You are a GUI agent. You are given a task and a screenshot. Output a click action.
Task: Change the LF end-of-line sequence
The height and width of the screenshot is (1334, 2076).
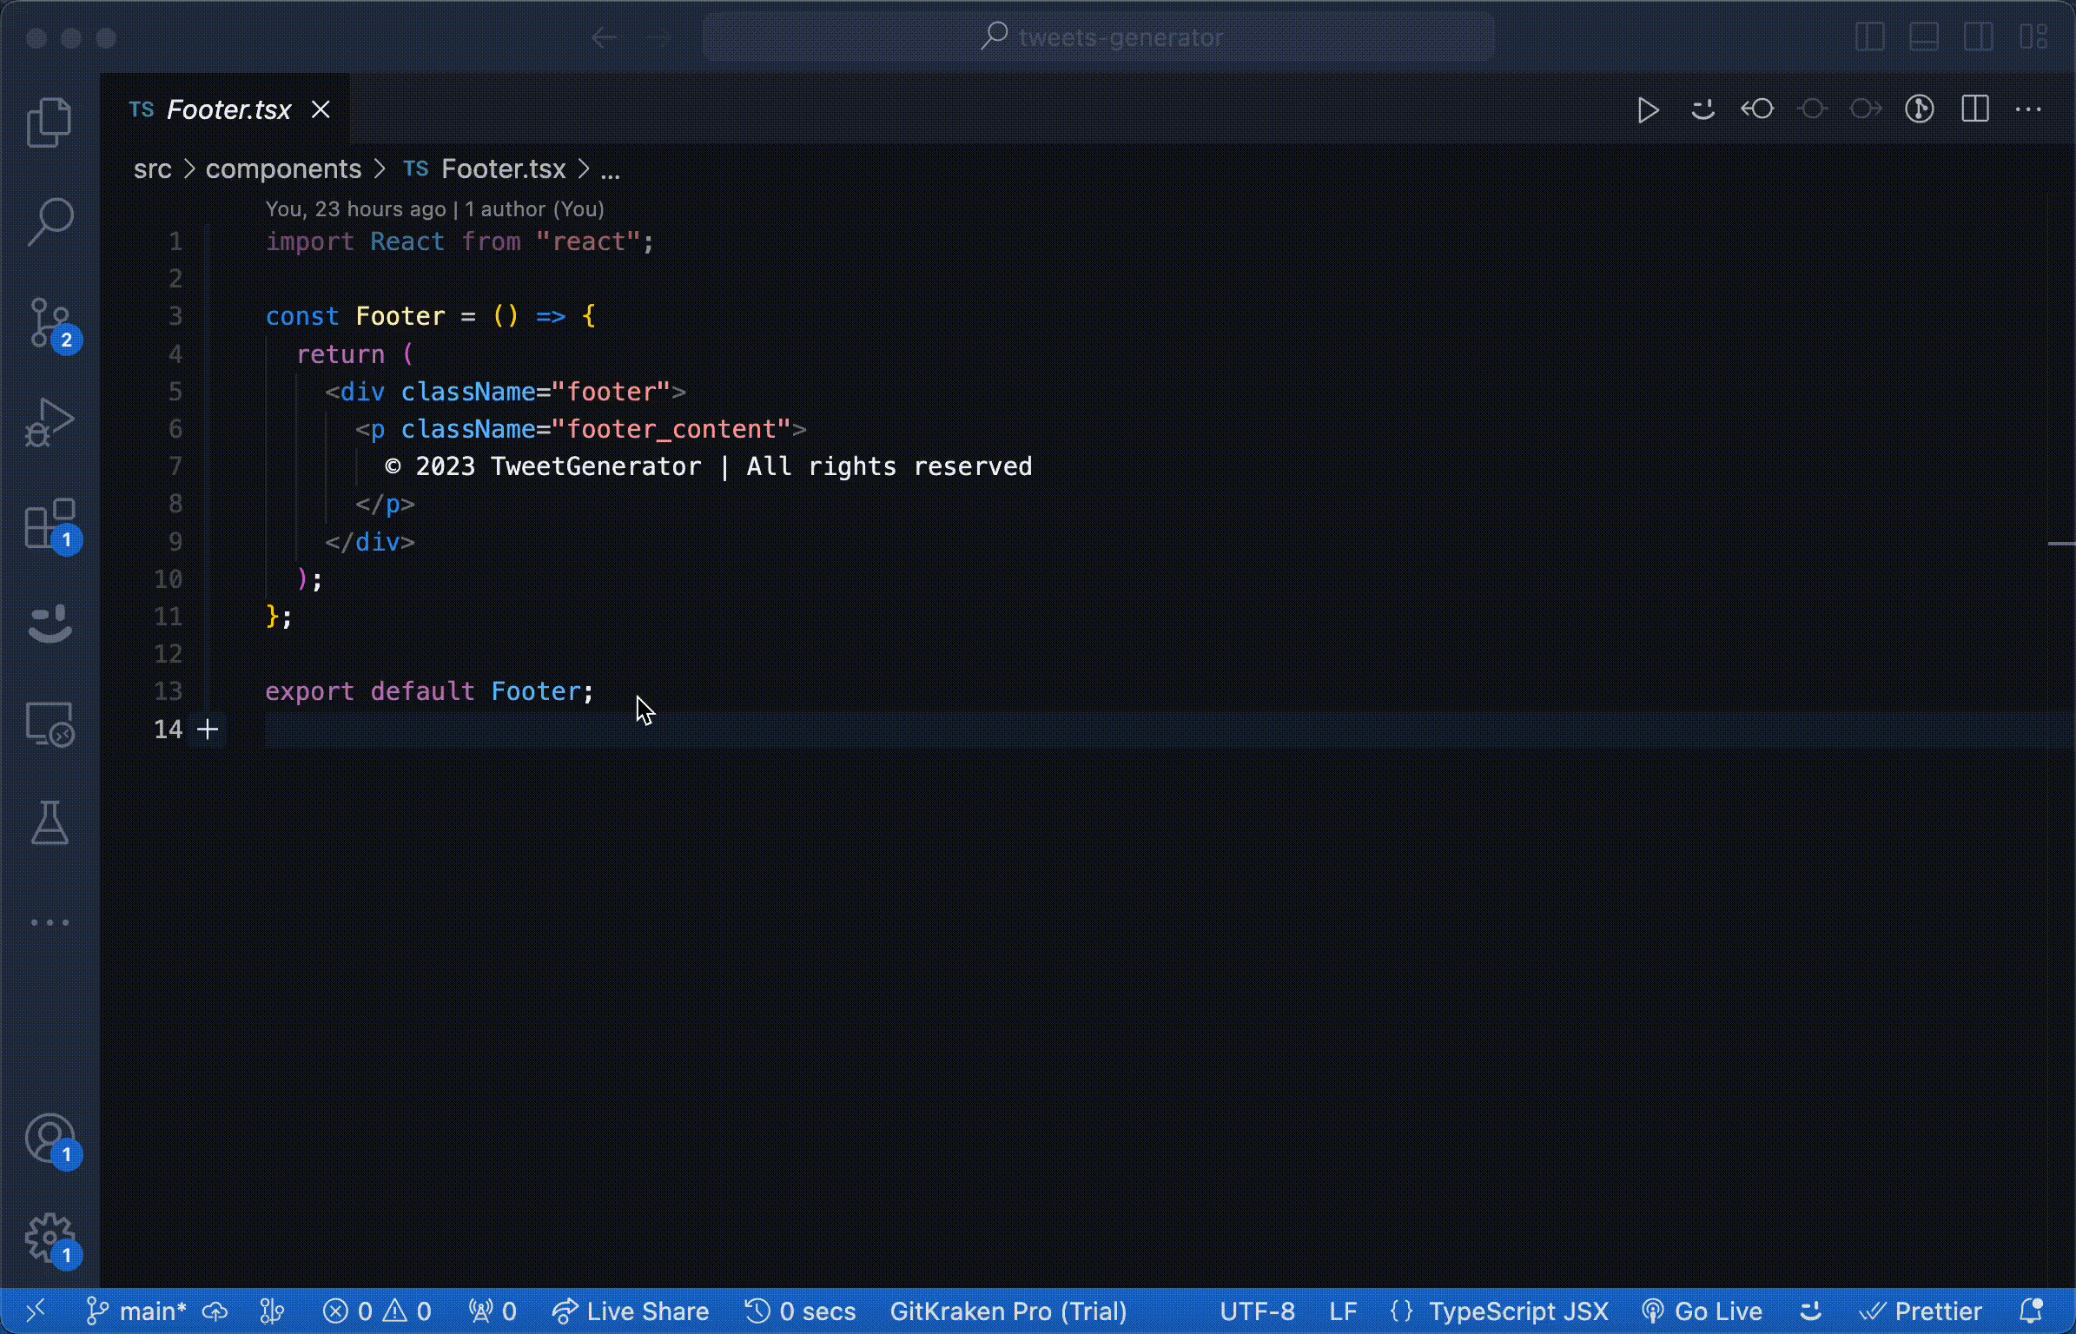(1343, 1311)
